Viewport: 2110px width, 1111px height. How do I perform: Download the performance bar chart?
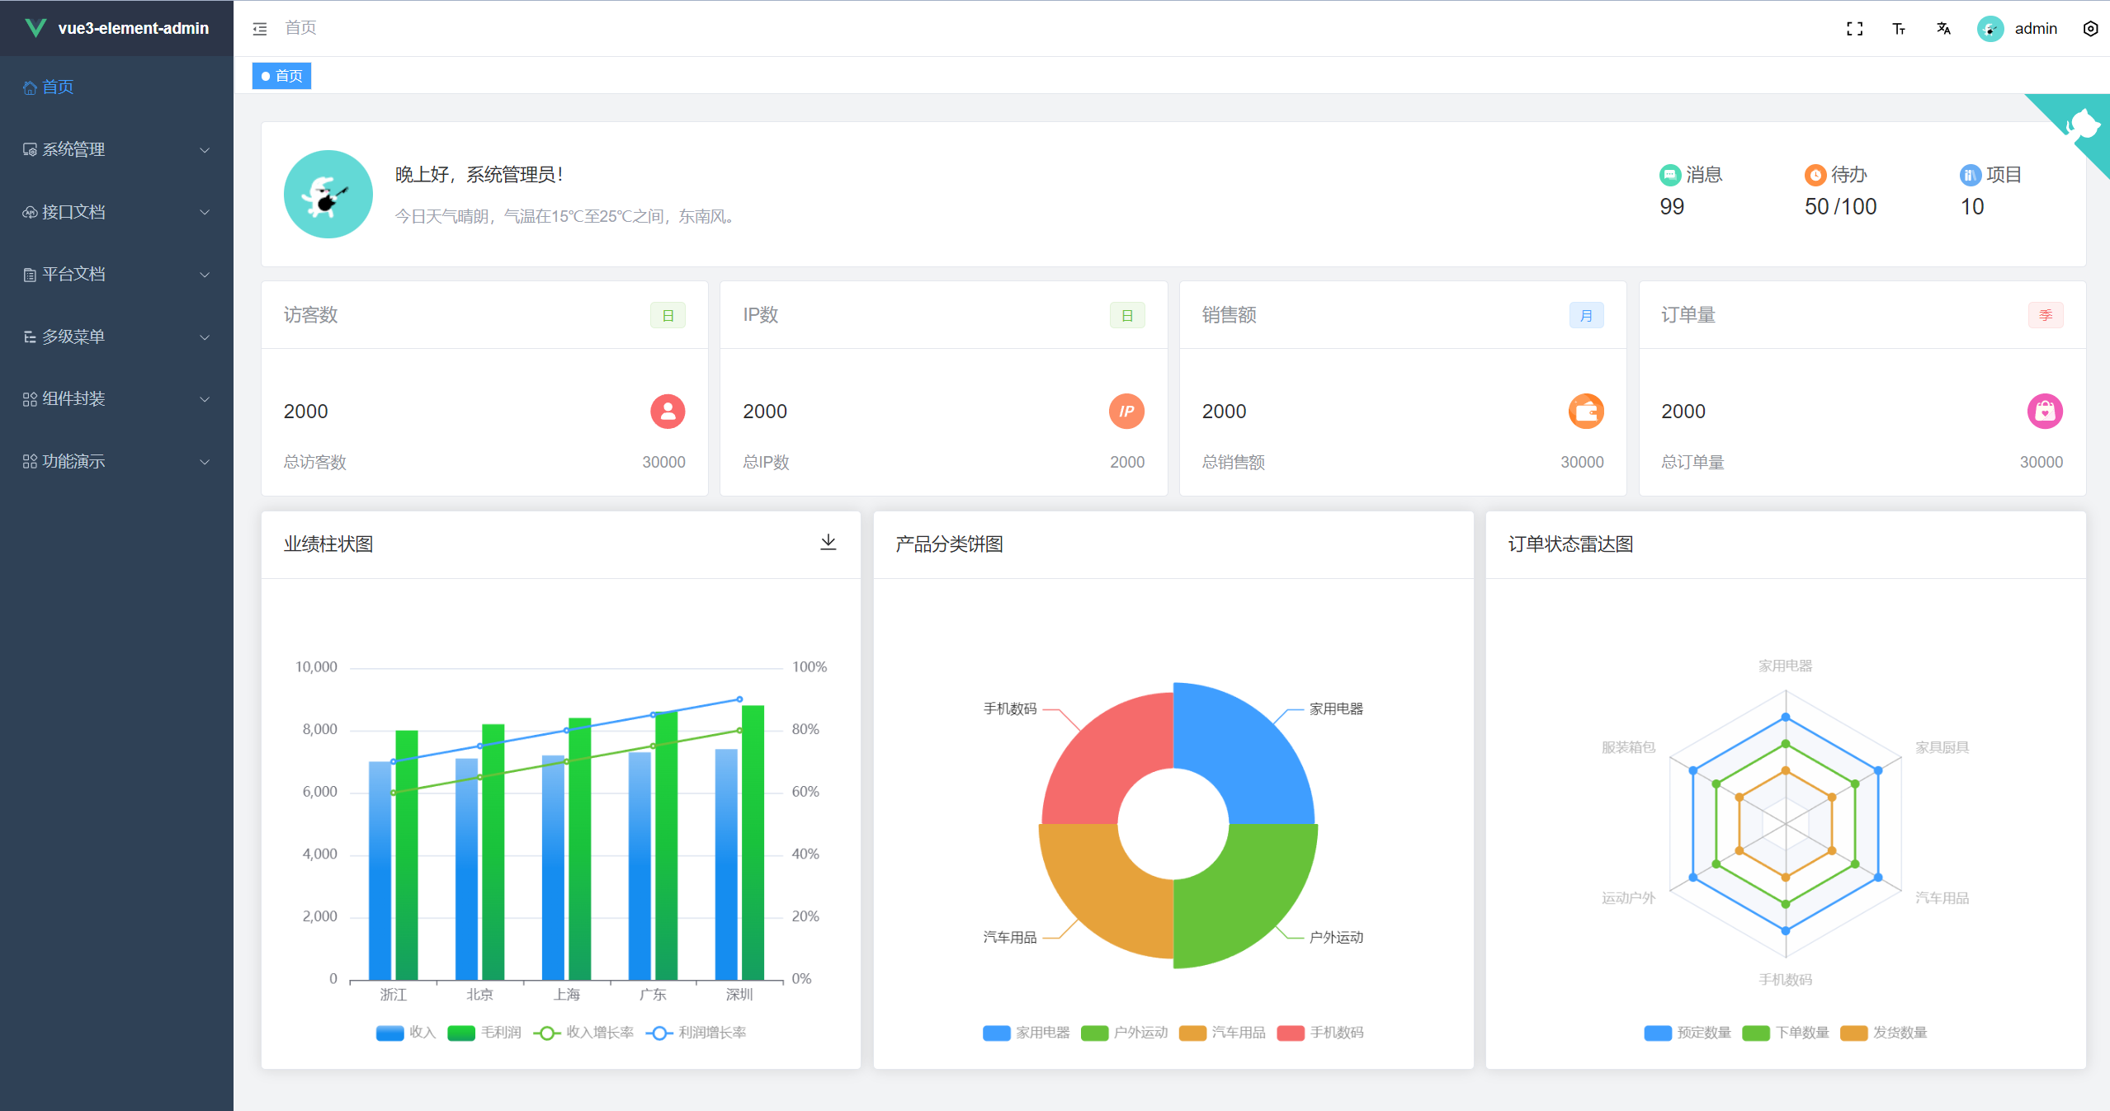coord(828,542)
